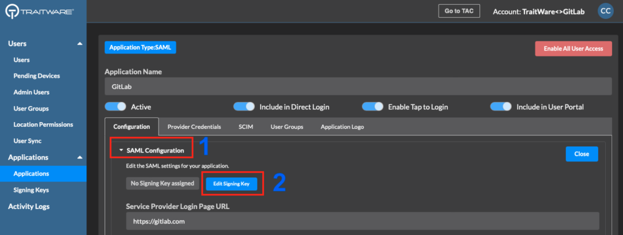Open the SCIM tab

(246, 127)
